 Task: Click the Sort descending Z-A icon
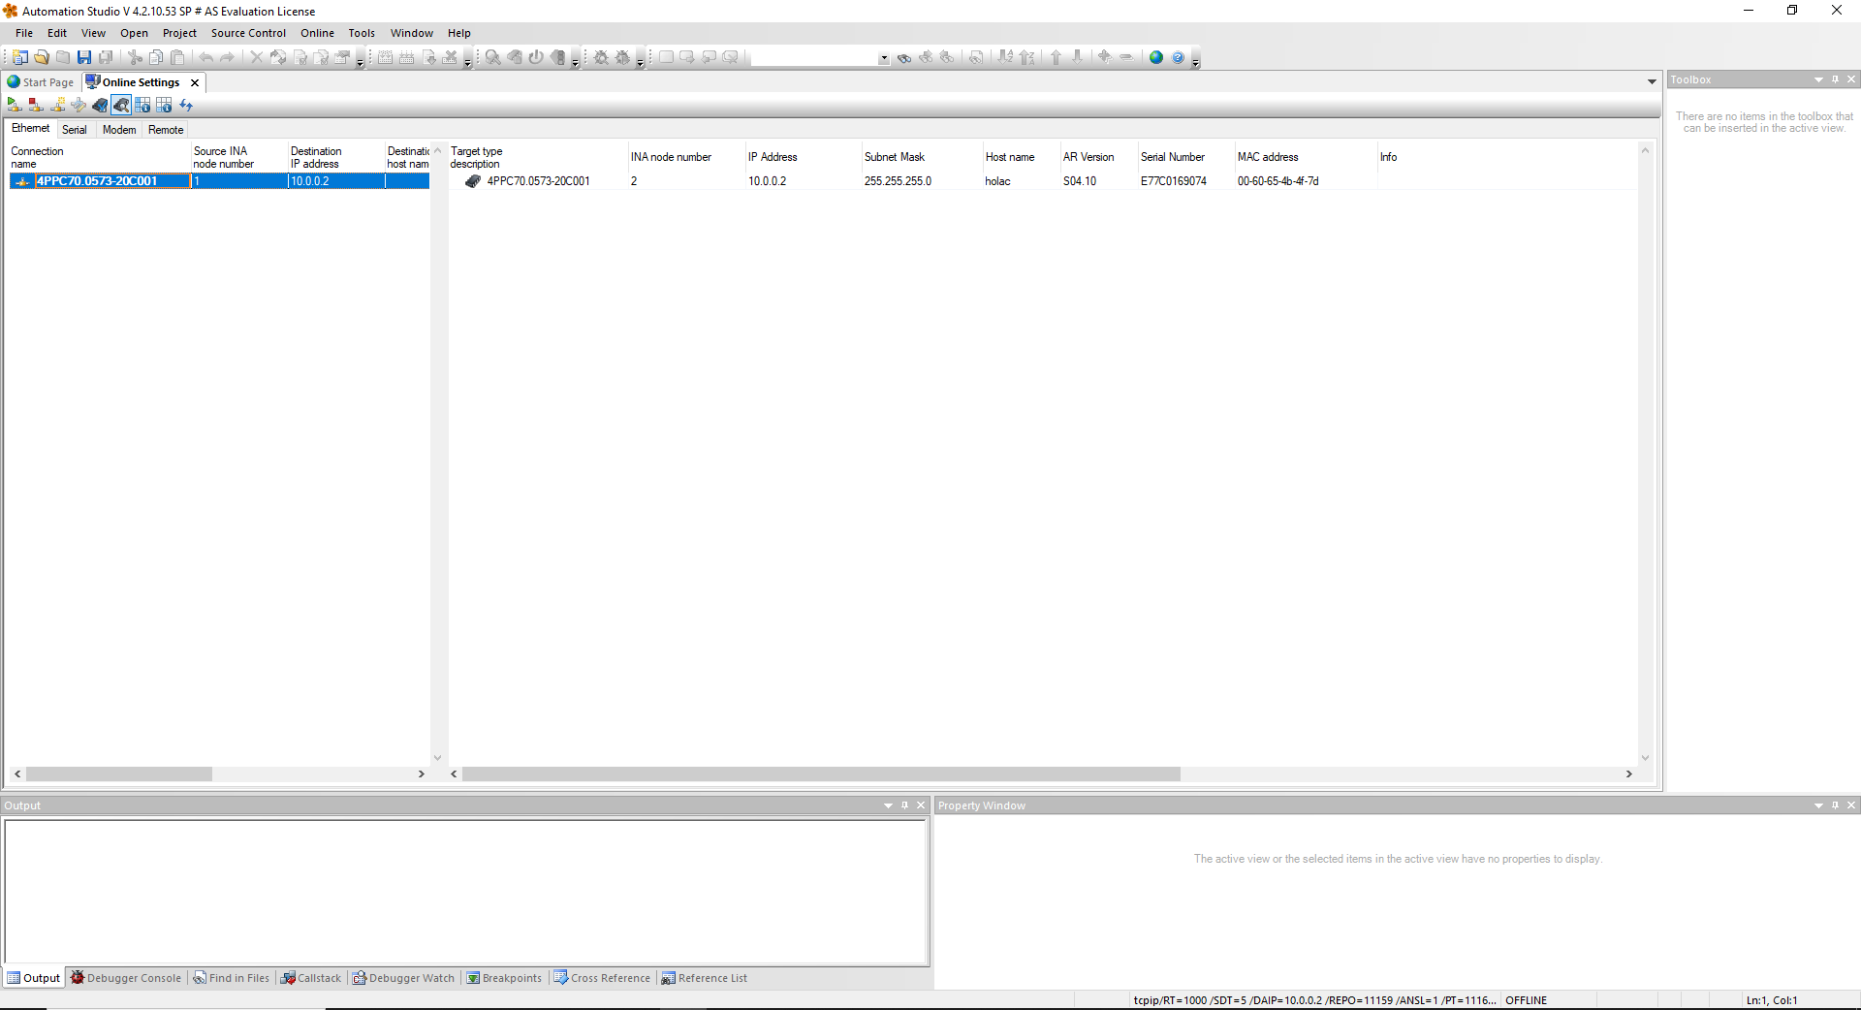tap(1027, 57)
